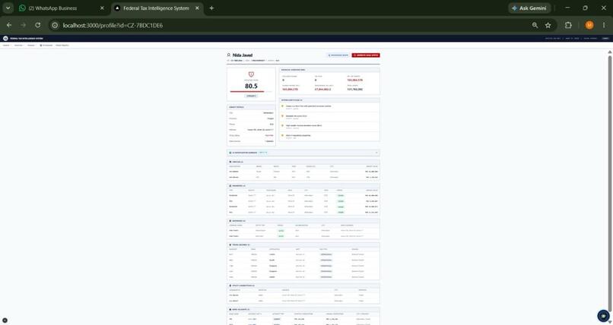Viewport: 613px width, 325px height.
Task: Expand the AI Investigation Summary chevron
Action: click(x=376, y=153)
